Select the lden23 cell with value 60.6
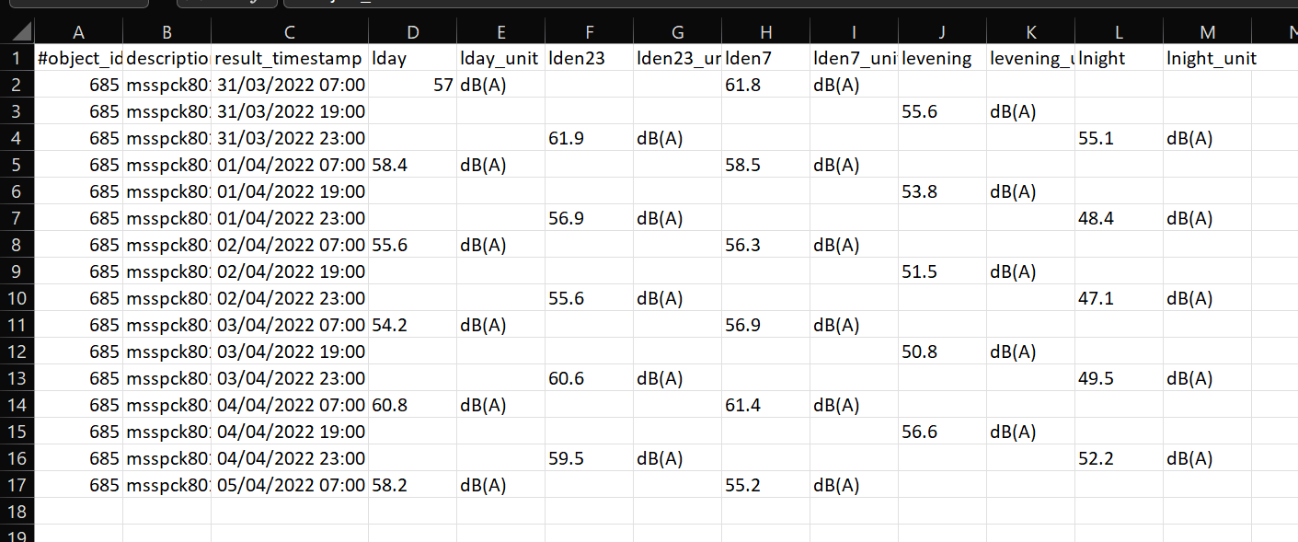1298x542 pixels. [x=589, y=379]
